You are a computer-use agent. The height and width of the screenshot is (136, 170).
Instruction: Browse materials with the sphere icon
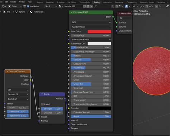click(x=61, y=6)
